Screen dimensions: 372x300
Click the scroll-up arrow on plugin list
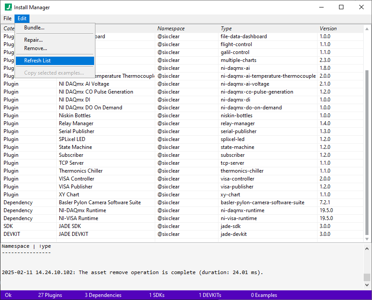366,29
